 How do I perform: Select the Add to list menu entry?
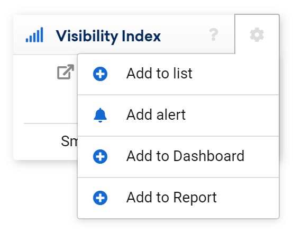178,74
